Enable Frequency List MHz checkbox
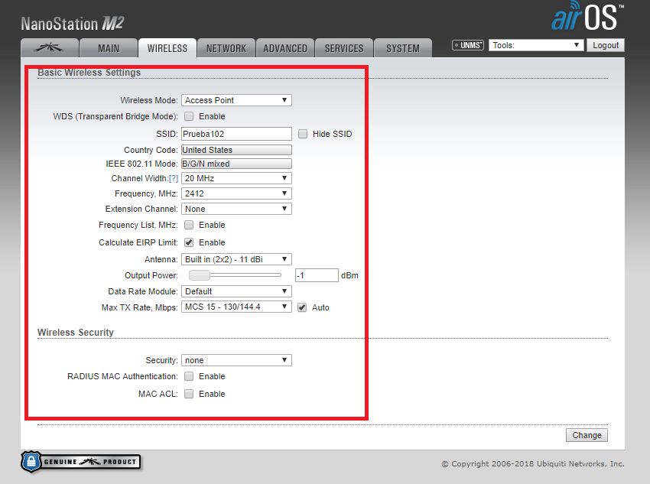Viewport: 650px width, 484px height. click(x=189, y=225)
